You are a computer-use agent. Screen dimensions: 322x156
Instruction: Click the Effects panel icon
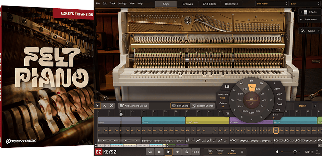point(305,12)
